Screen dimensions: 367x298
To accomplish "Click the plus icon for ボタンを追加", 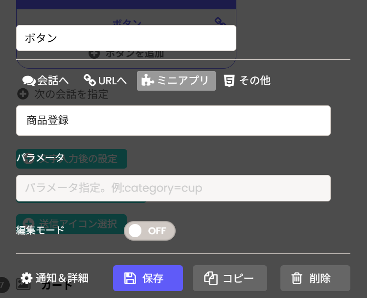I will (94, 53).
